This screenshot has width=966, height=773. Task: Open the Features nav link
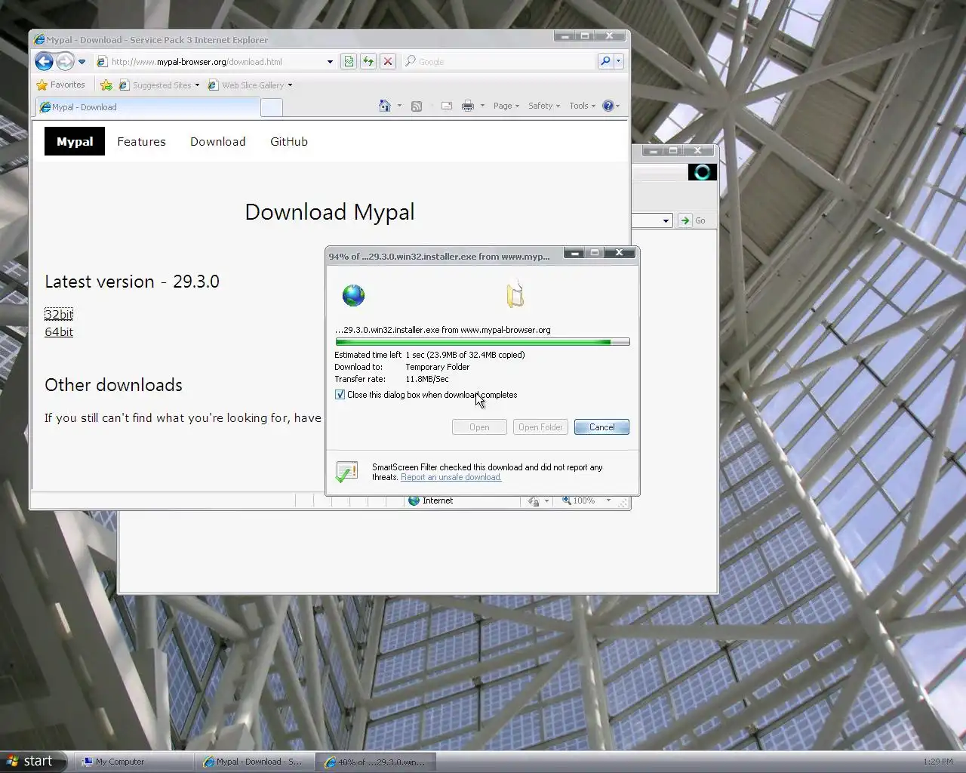click(x=141, y=142)
